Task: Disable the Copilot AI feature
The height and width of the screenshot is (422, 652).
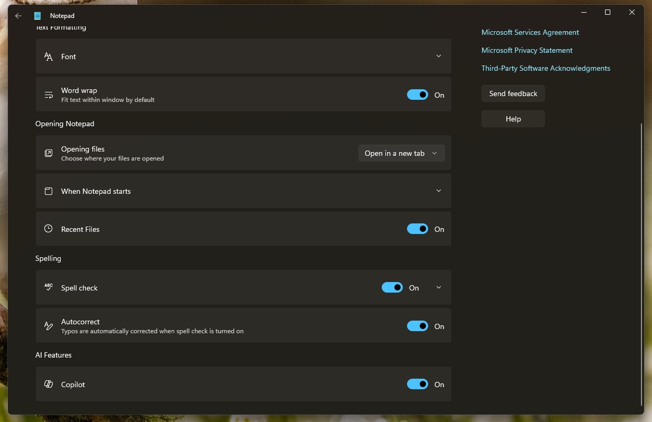Action: [x=417, y=384]
